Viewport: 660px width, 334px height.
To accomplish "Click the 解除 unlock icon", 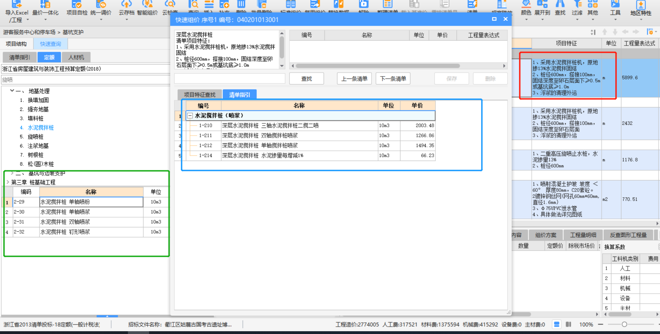I will tap(364, 4).
